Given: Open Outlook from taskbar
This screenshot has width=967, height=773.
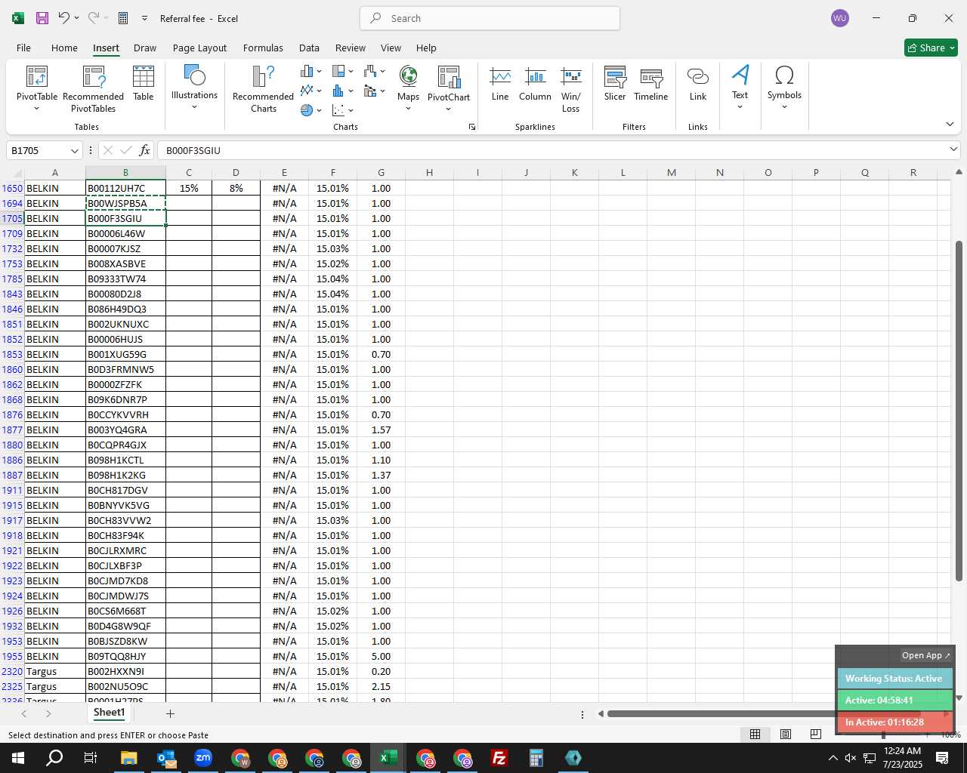Looking at the screenshot, I should click(x=165, y=758).
